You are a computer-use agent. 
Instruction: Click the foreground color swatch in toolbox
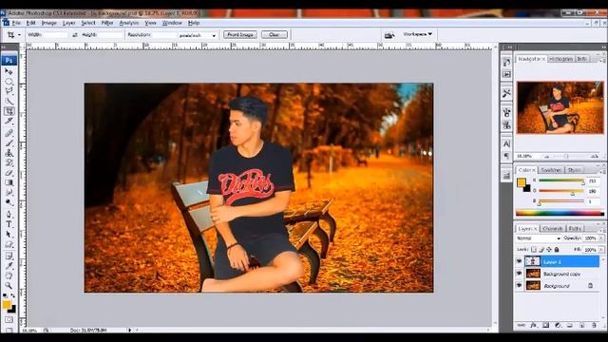point(7,304)
